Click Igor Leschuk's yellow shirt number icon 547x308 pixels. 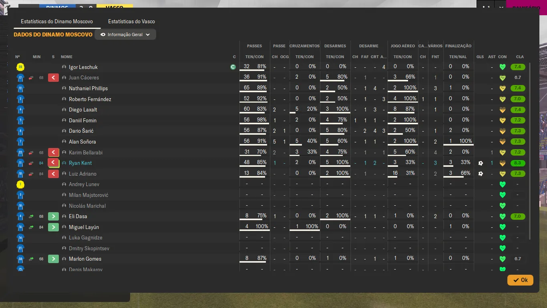20,67
